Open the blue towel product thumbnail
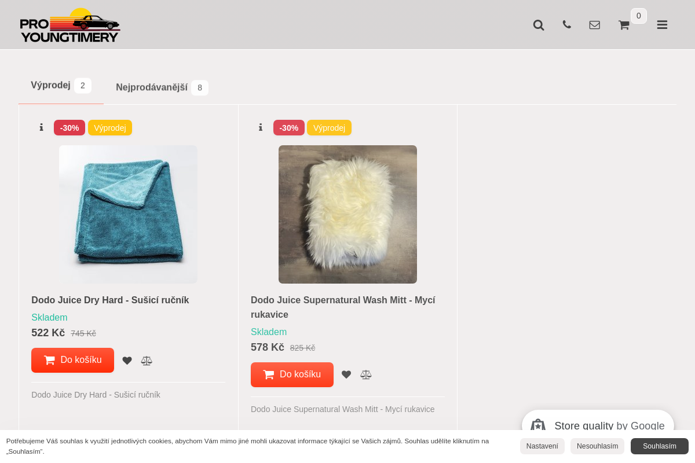 pyautogui.click(x=128, y=214)
